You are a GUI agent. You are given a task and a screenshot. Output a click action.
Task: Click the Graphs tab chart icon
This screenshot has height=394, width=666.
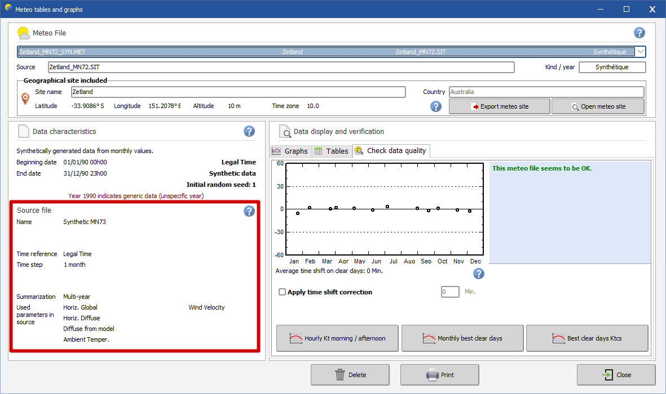click(x=276, y=151)
